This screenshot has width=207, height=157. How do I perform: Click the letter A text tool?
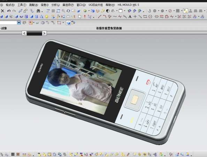(x=130, y=17)
